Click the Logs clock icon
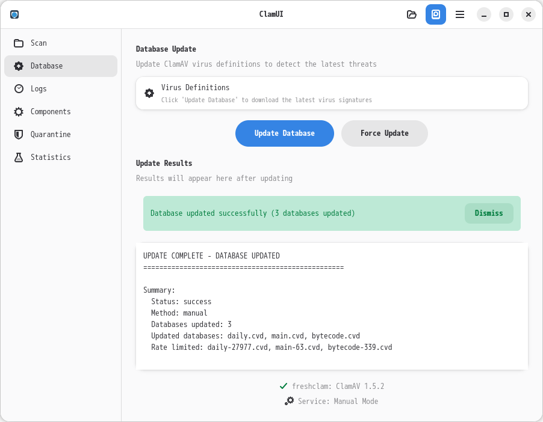The height and width of the screenshot is (422, 543). pyautogui.click(x=19, y=89)
